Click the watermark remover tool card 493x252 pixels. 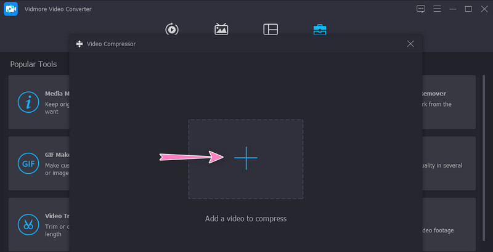[x=449, y=102]
